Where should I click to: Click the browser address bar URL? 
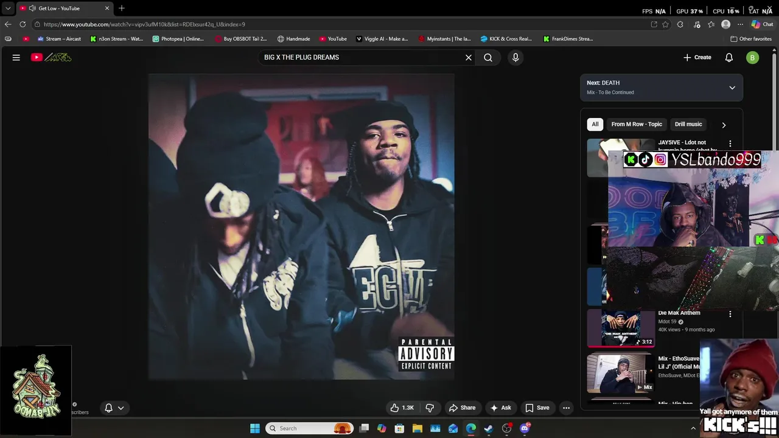(x=144, y=24)
